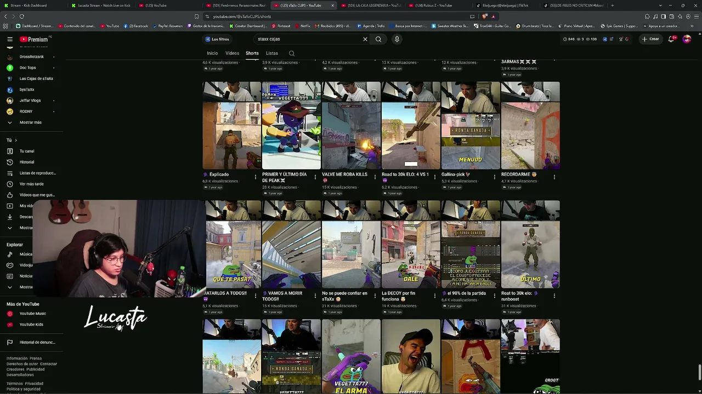Click into the 'staxx cajas' search field
The width and height of the screenshot is (702, 394).
(x=308, y=39)
